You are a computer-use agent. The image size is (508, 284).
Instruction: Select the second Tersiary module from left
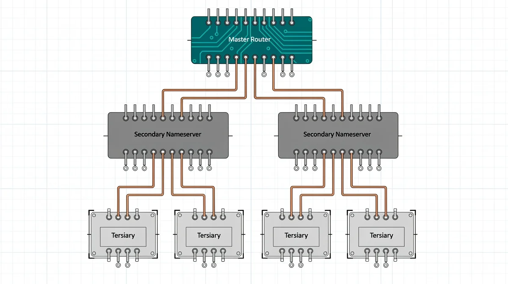[209, 235]
